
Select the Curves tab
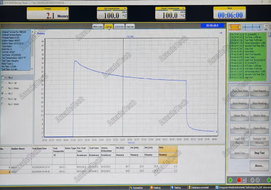pos(108,27)
